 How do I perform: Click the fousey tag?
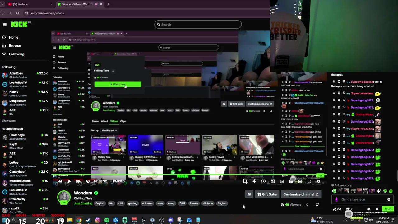pos(194,203)
